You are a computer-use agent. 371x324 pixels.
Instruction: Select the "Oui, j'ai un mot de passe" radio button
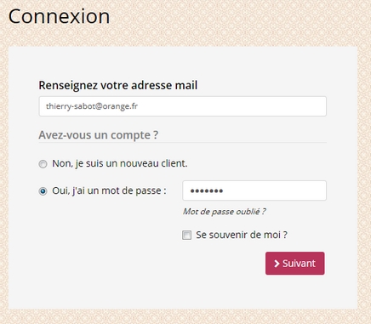pyautogui.click(x=43, y=191)
